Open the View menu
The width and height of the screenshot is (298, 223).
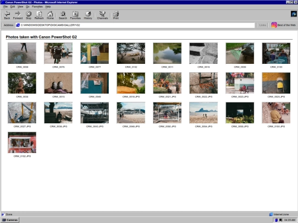coord(20,7)
